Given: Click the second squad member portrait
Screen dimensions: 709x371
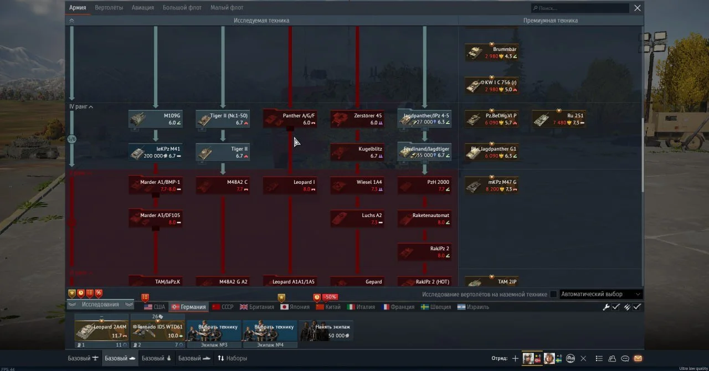Looking at the screenshot, I should pyautogui.click(x=549, y=358).
